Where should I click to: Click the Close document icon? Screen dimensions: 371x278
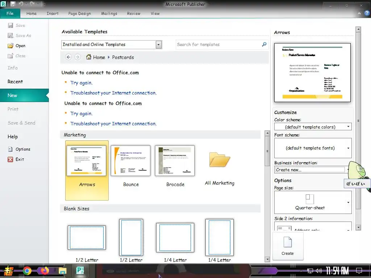click(x=11, y=56)
